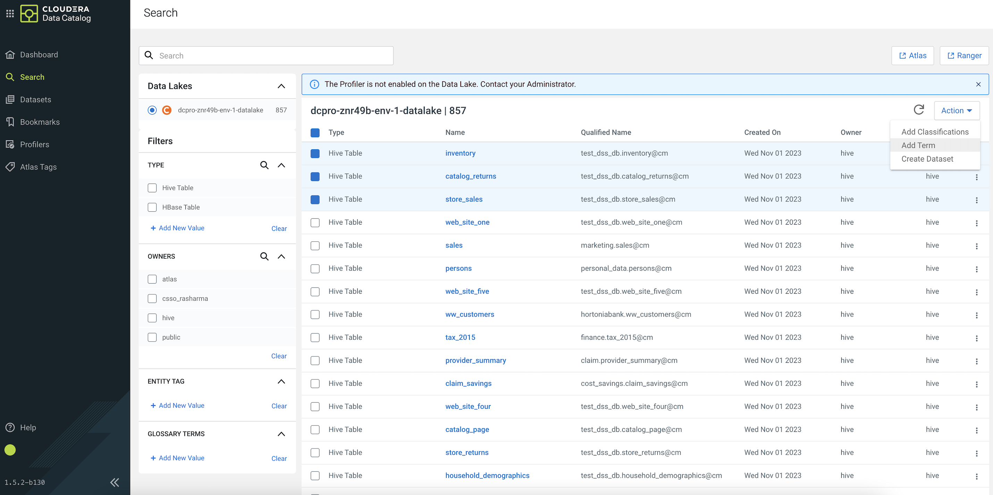The image size is (993, 495).
Task: Collapse the sidebar with double-chevron icon
Action: point(115,482)
